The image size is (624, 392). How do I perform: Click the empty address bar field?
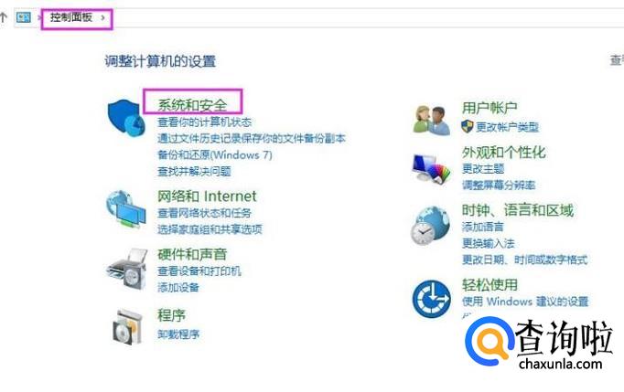[366, 18]
